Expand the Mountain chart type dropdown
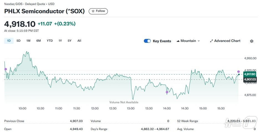 tap(188, 41)
